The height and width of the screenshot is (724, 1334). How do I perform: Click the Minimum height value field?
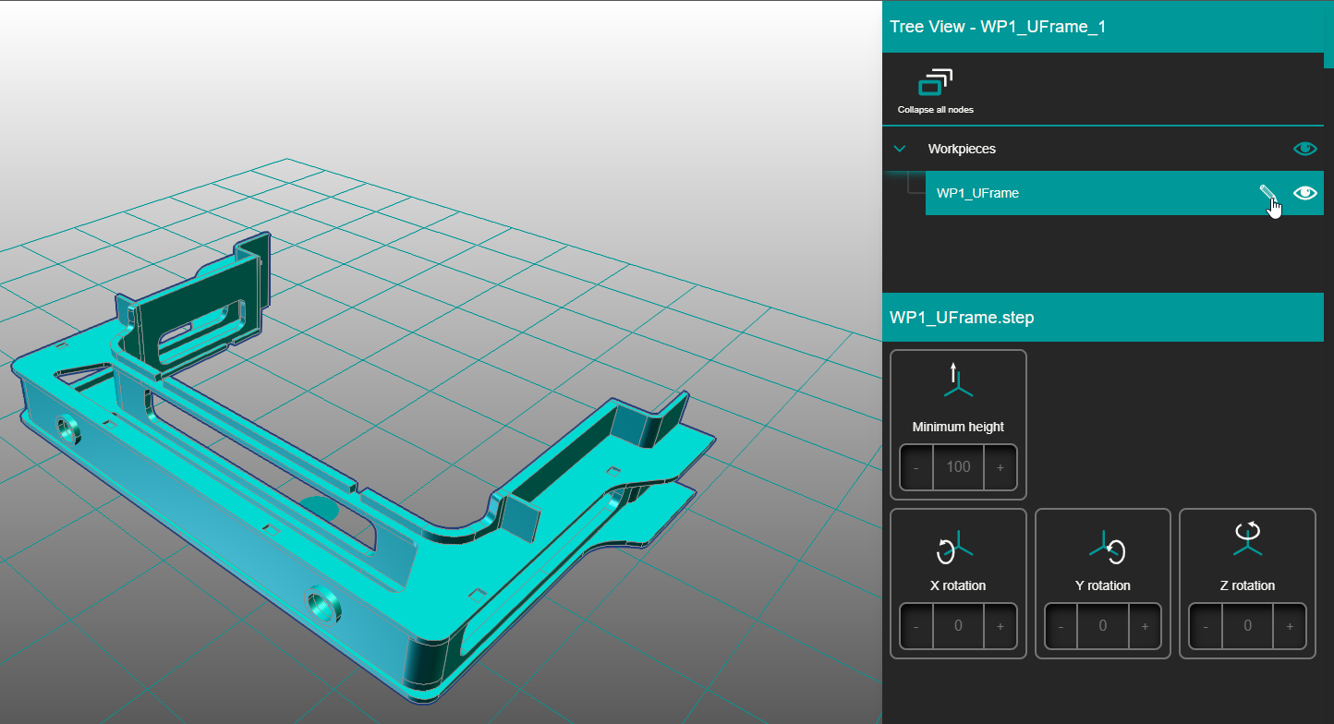(958, 467)
